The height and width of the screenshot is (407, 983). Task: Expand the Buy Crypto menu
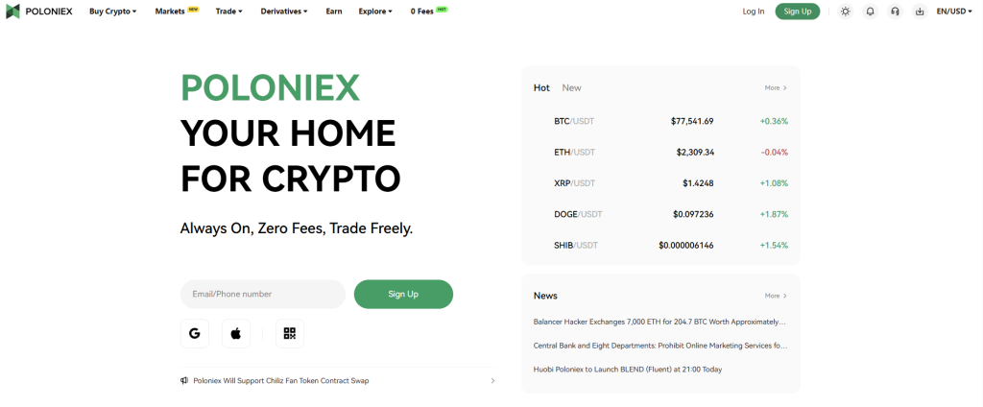click(112, 12)
